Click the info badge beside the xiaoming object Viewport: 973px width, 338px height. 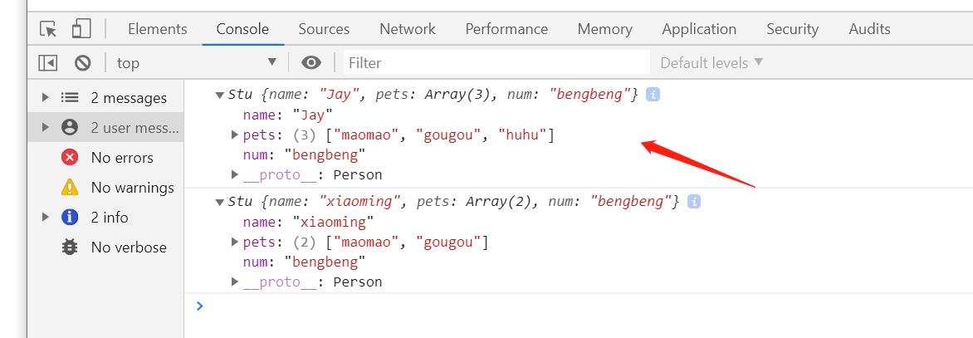pos(694,201)
